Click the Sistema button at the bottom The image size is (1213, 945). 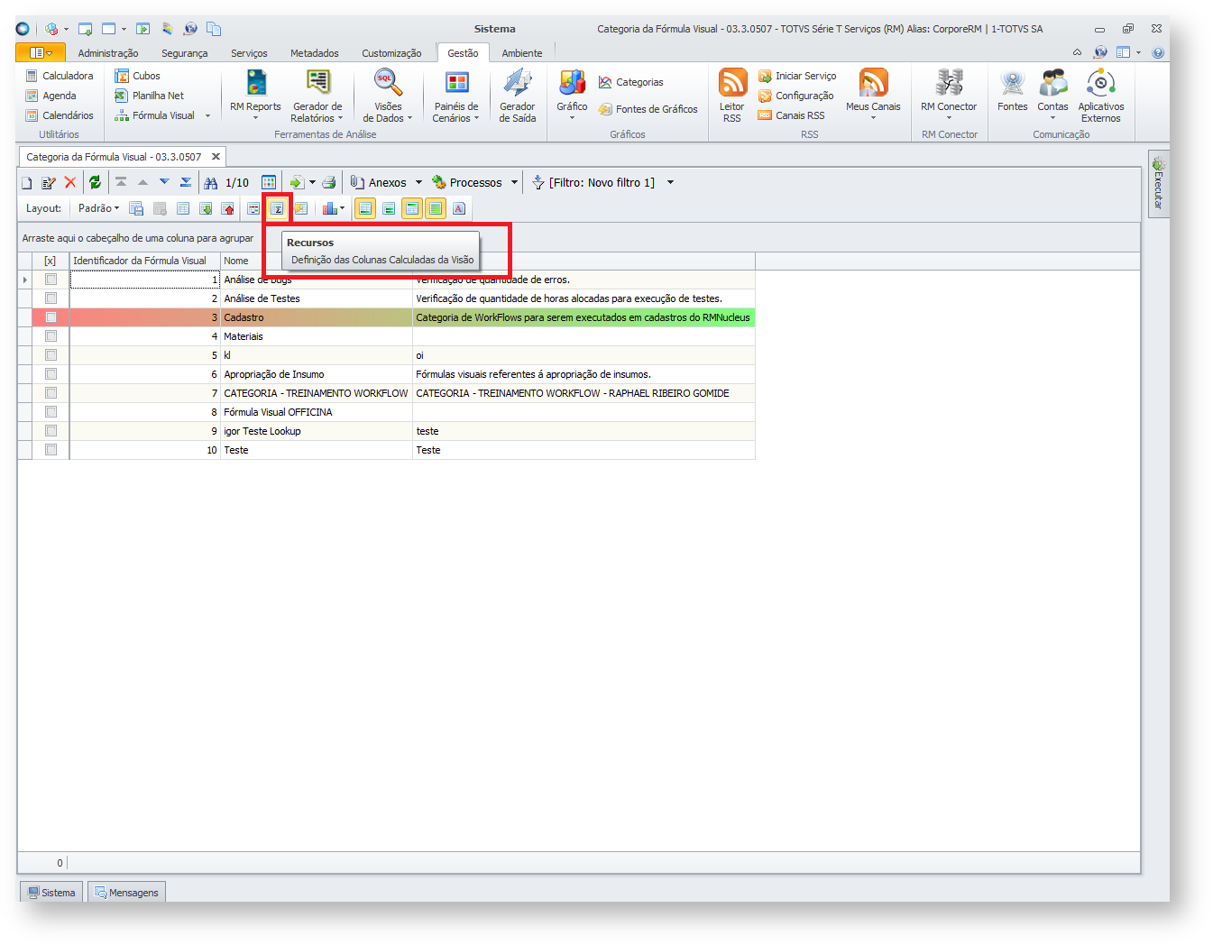click(51, 893)
